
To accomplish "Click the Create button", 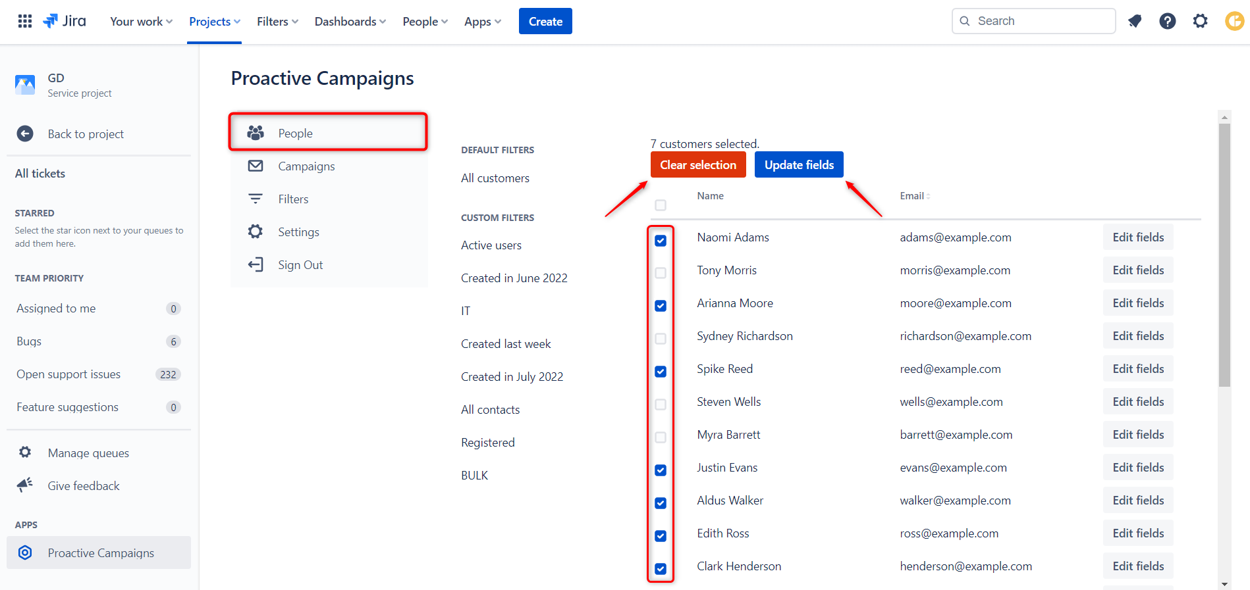I will click(545, 21).
